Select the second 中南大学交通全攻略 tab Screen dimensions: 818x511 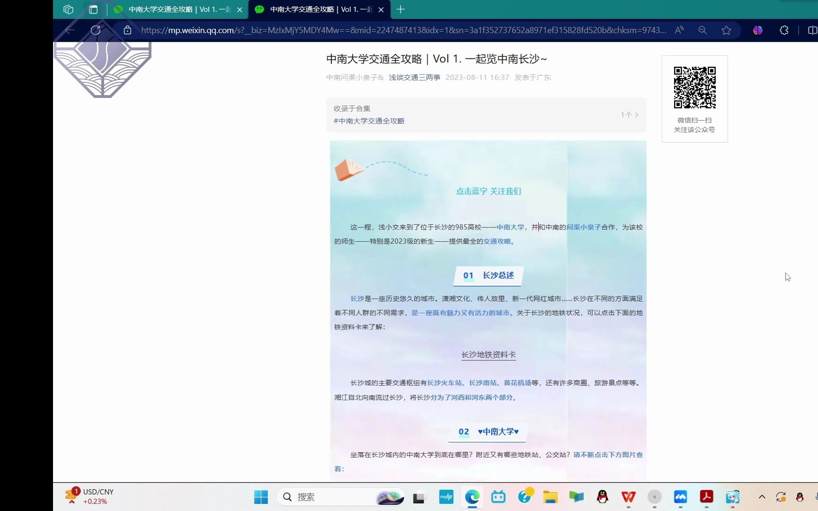[320, 9]
